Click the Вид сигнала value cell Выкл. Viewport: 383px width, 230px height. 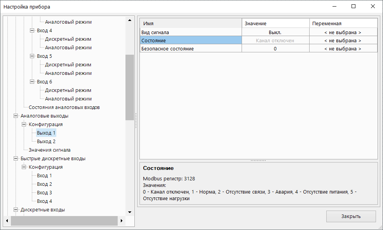coord(275,33)
